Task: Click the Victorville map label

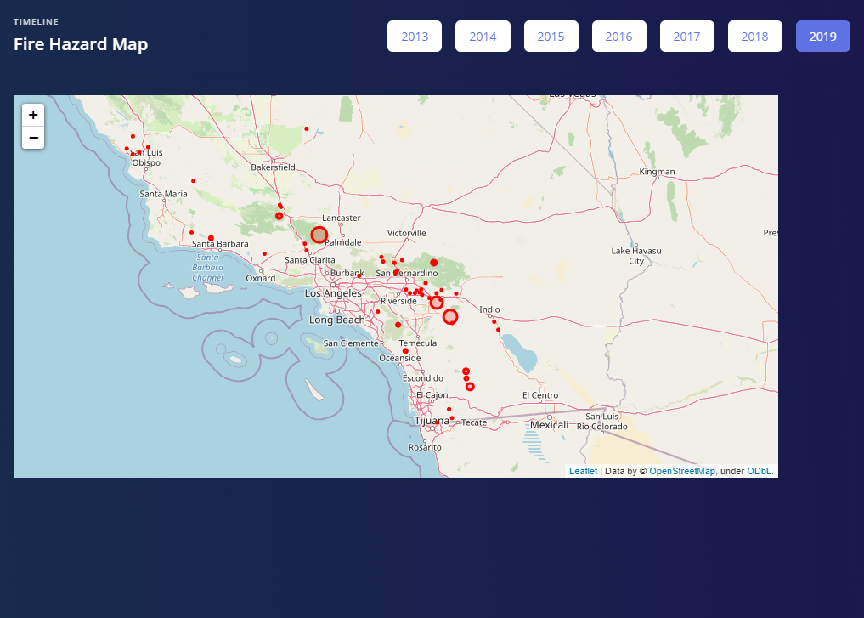Action: [407, 233]
